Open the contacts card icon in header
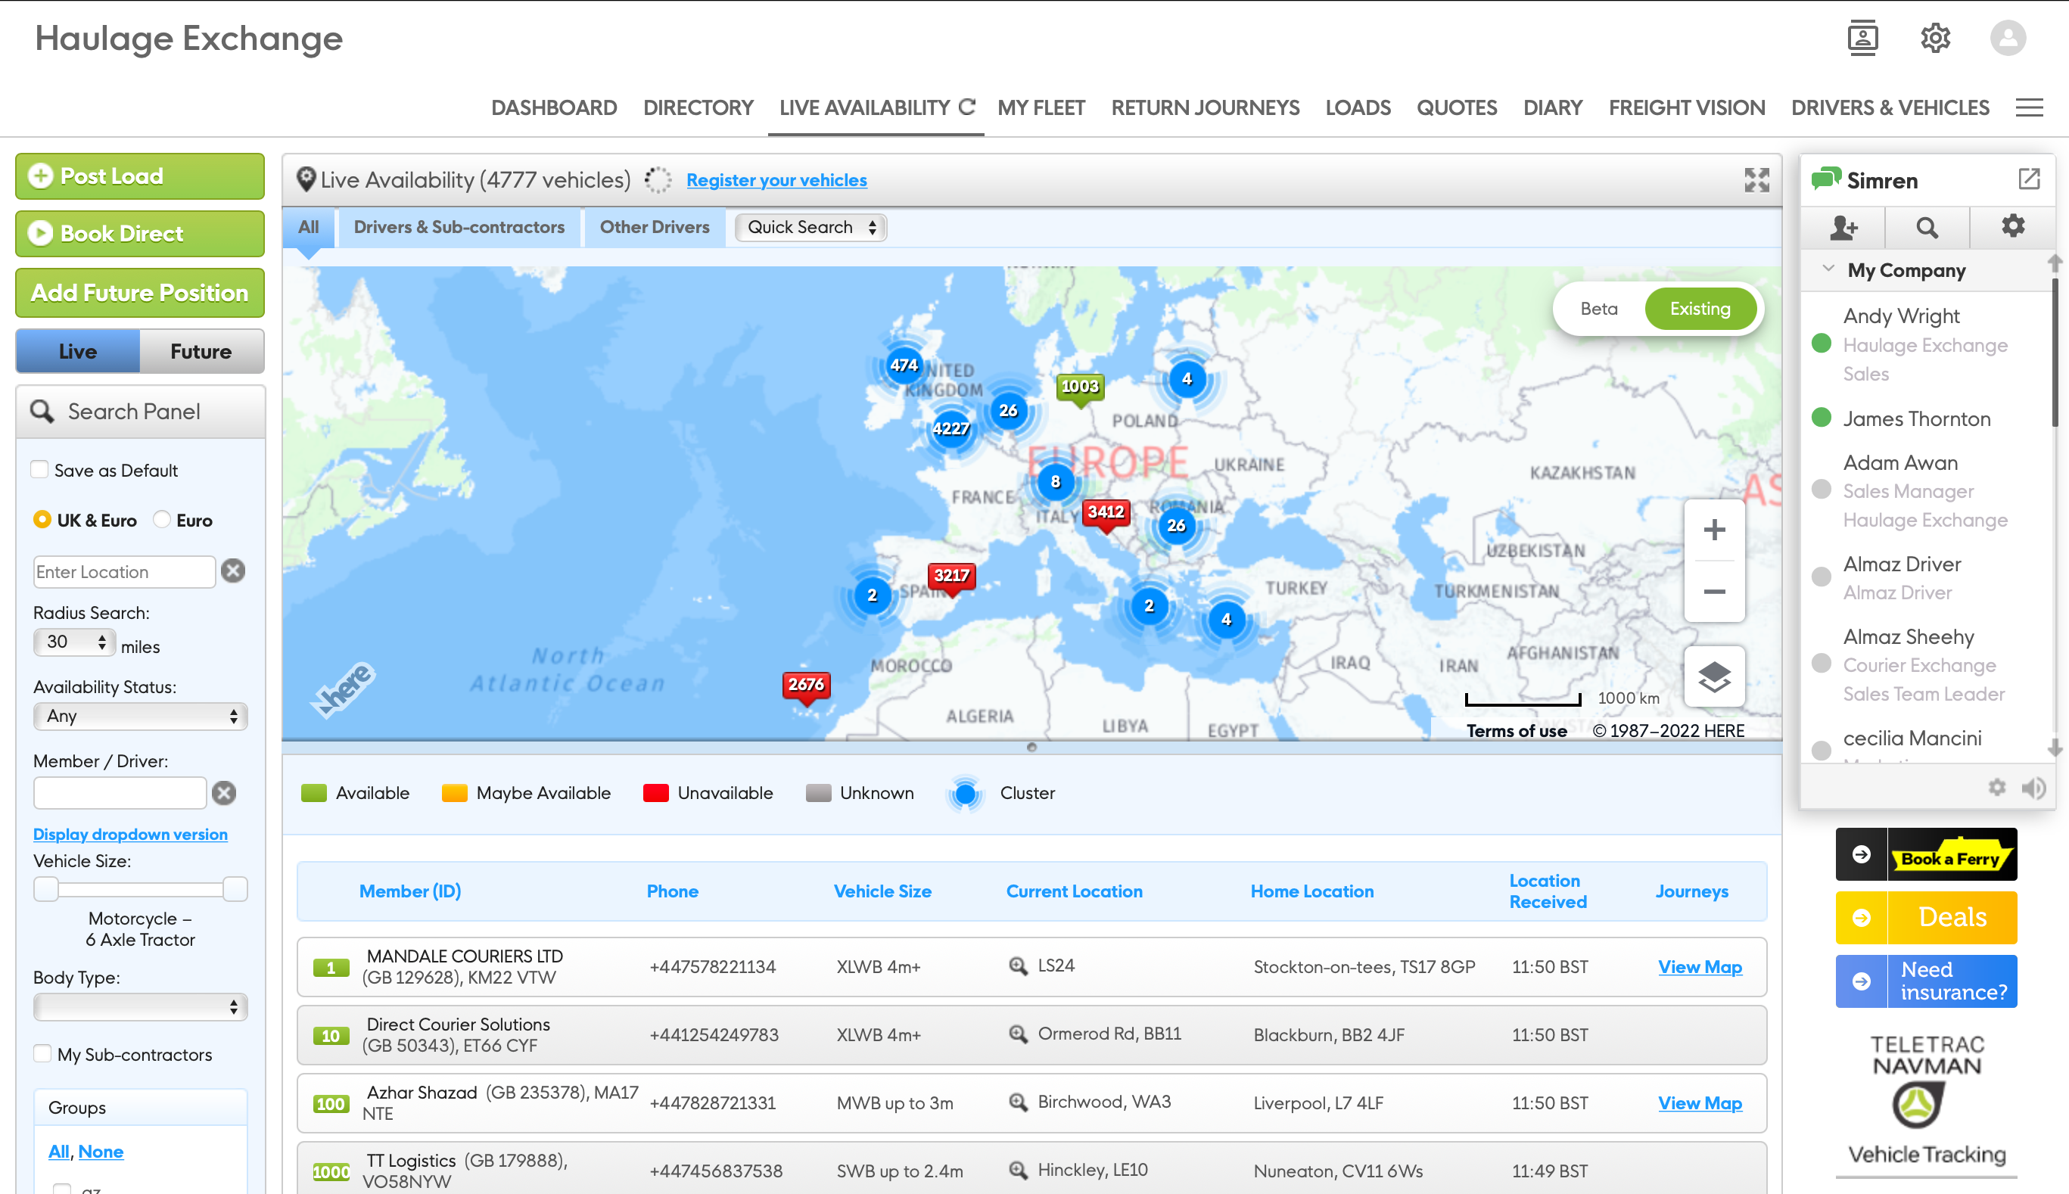 1862,38
